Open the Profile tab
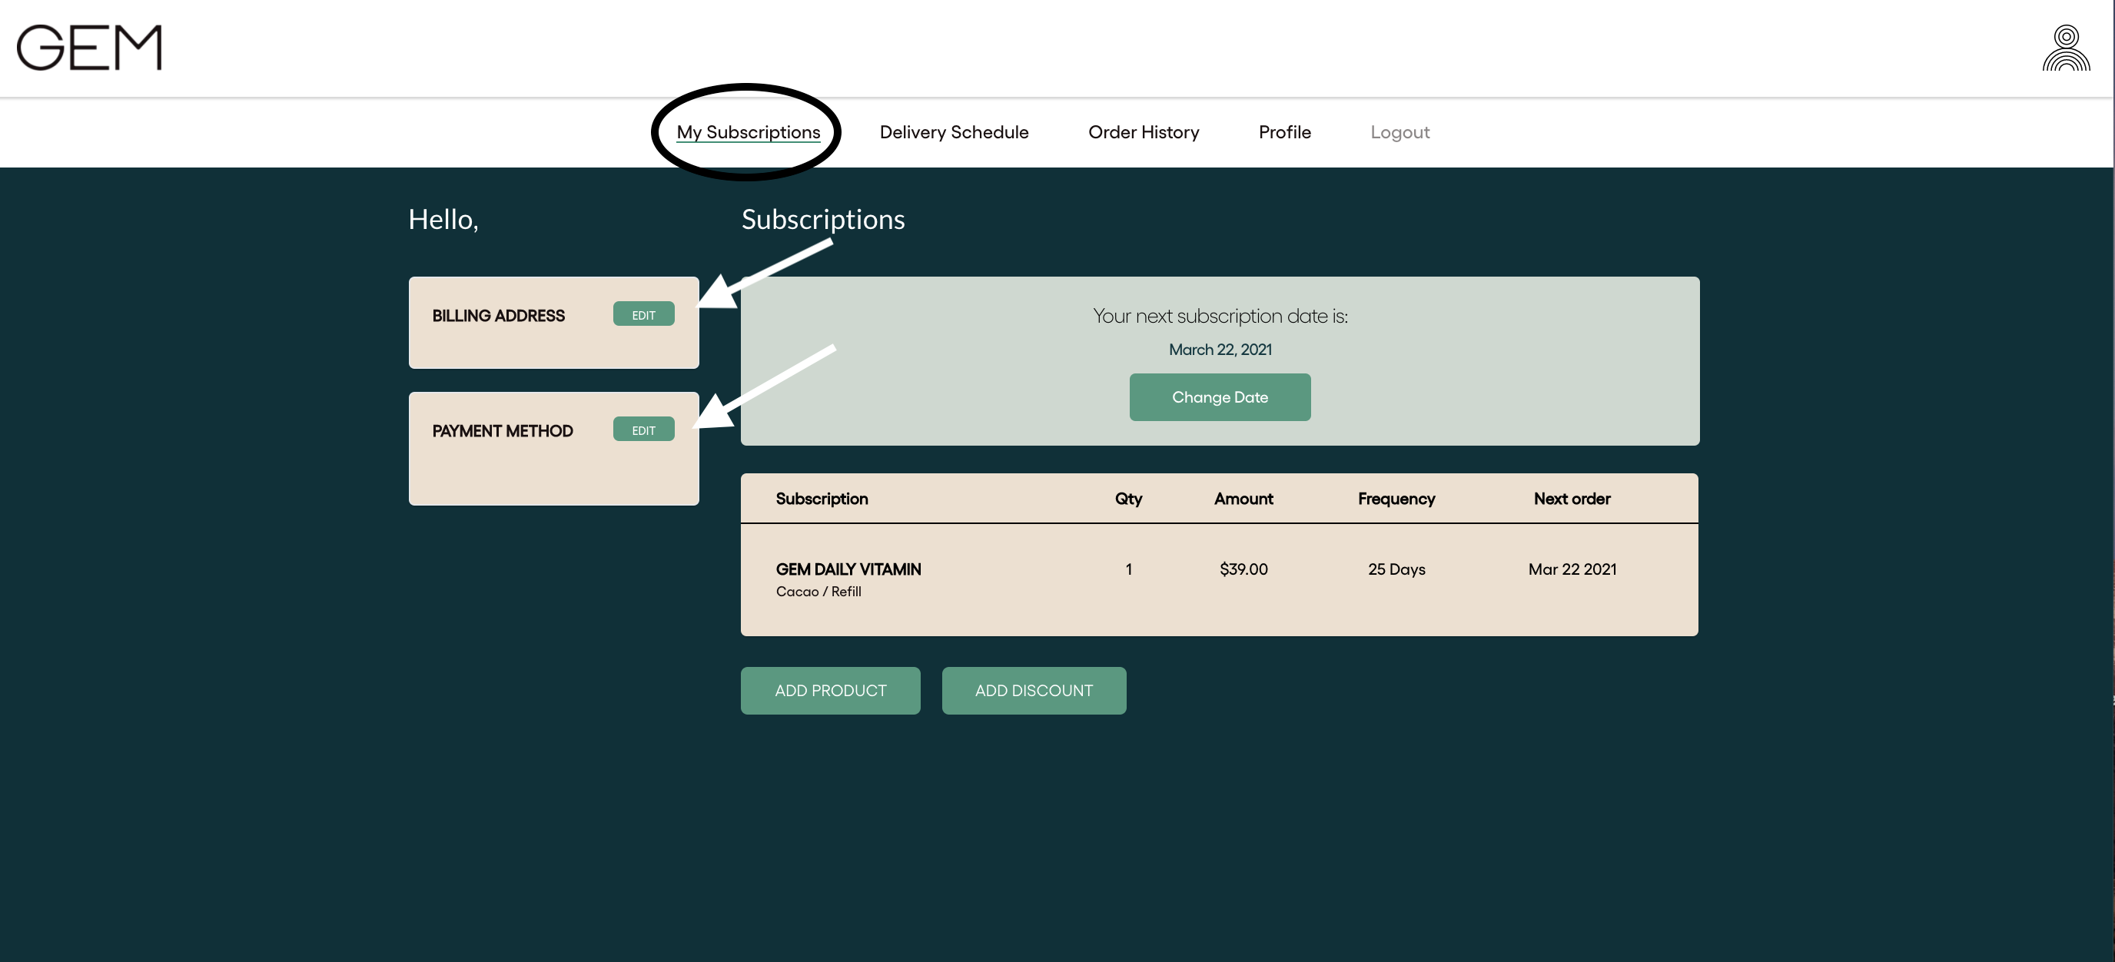Viewport: 2115px width, 962px height. pyautogui.click(x=1284, y=132)
